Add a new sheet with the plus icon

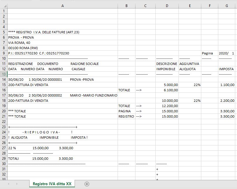pos(87,184)
